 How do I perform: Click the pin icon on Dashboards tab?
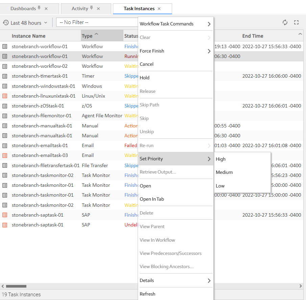pos(39,8)
